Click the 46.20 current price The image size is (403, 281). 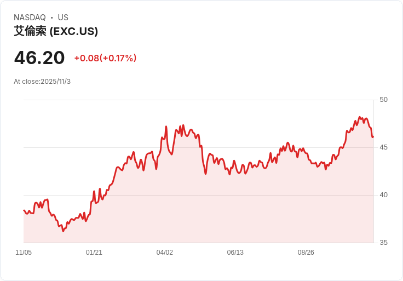point(39,58)
